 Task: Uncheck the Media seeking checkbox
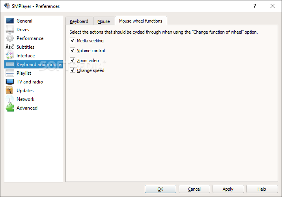73,40
